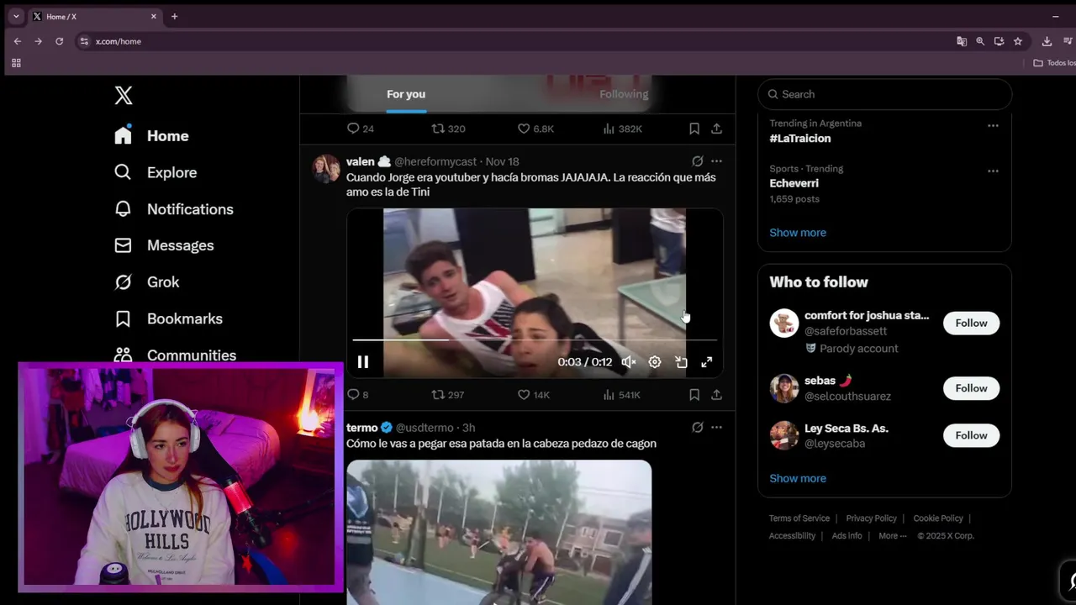
Task: Open valen's profile avatar
Action: pos(326,168)
